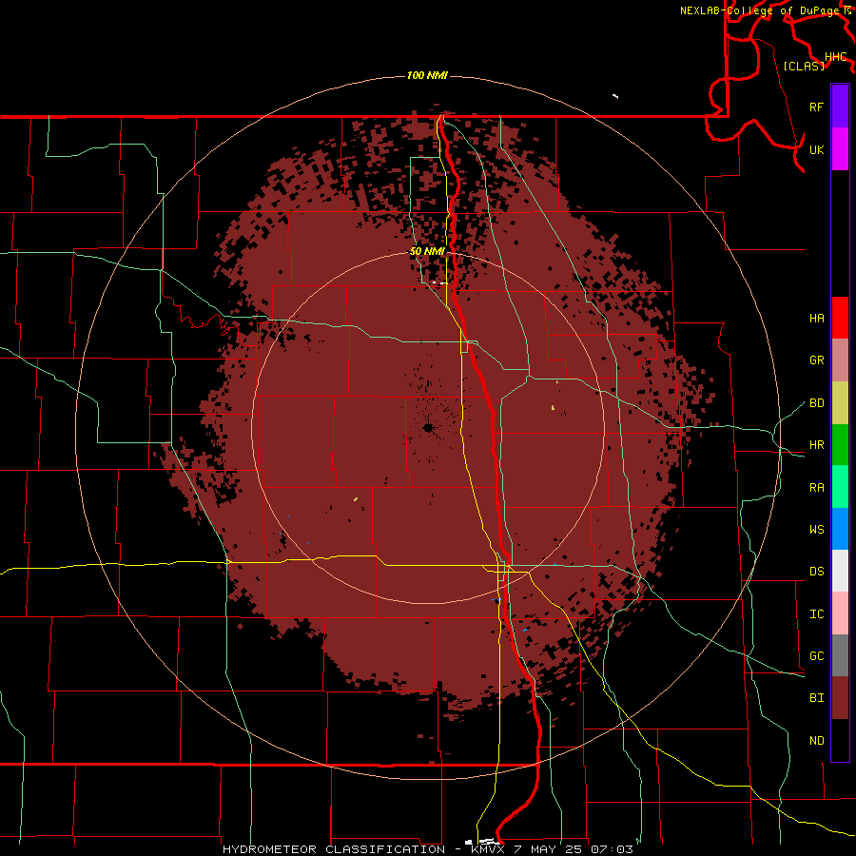Click the RF legend label
This screenshot has height=856, width=856.
(x=816, y=107)
